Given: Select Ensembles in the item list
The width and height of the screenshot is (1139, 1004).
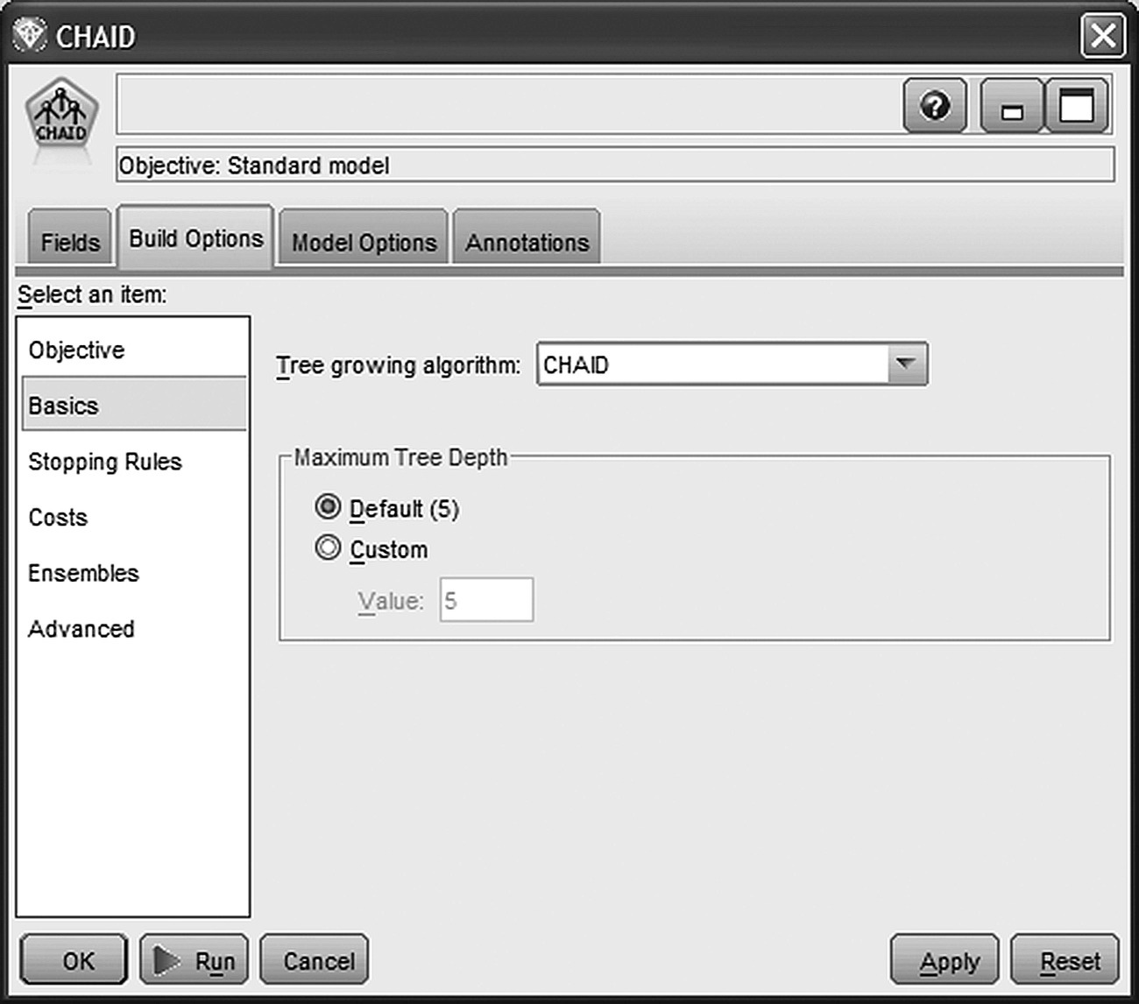Looking at the screenshot, I should (x=133, y=573).
